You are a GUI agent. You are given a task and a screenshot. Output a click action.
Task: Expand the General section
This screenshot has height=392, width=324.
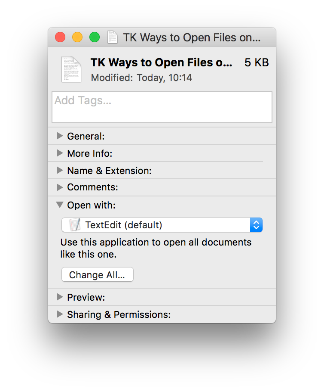coord(60,136)
